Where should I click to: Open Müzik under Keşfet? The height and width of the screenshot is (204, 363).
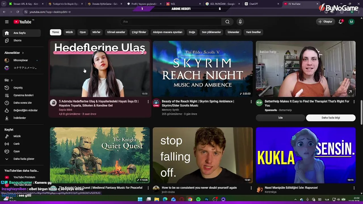pos(22,136)
